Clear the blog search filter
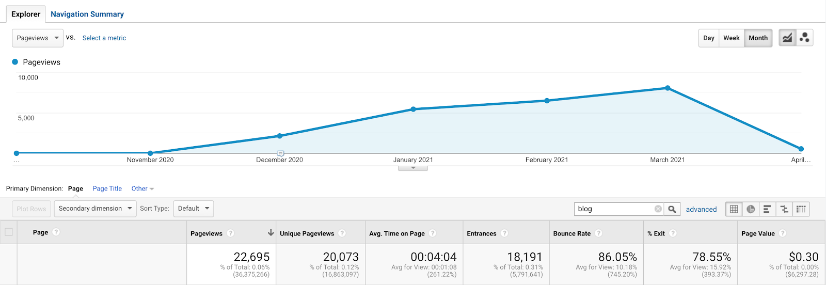 pos(658,209)
